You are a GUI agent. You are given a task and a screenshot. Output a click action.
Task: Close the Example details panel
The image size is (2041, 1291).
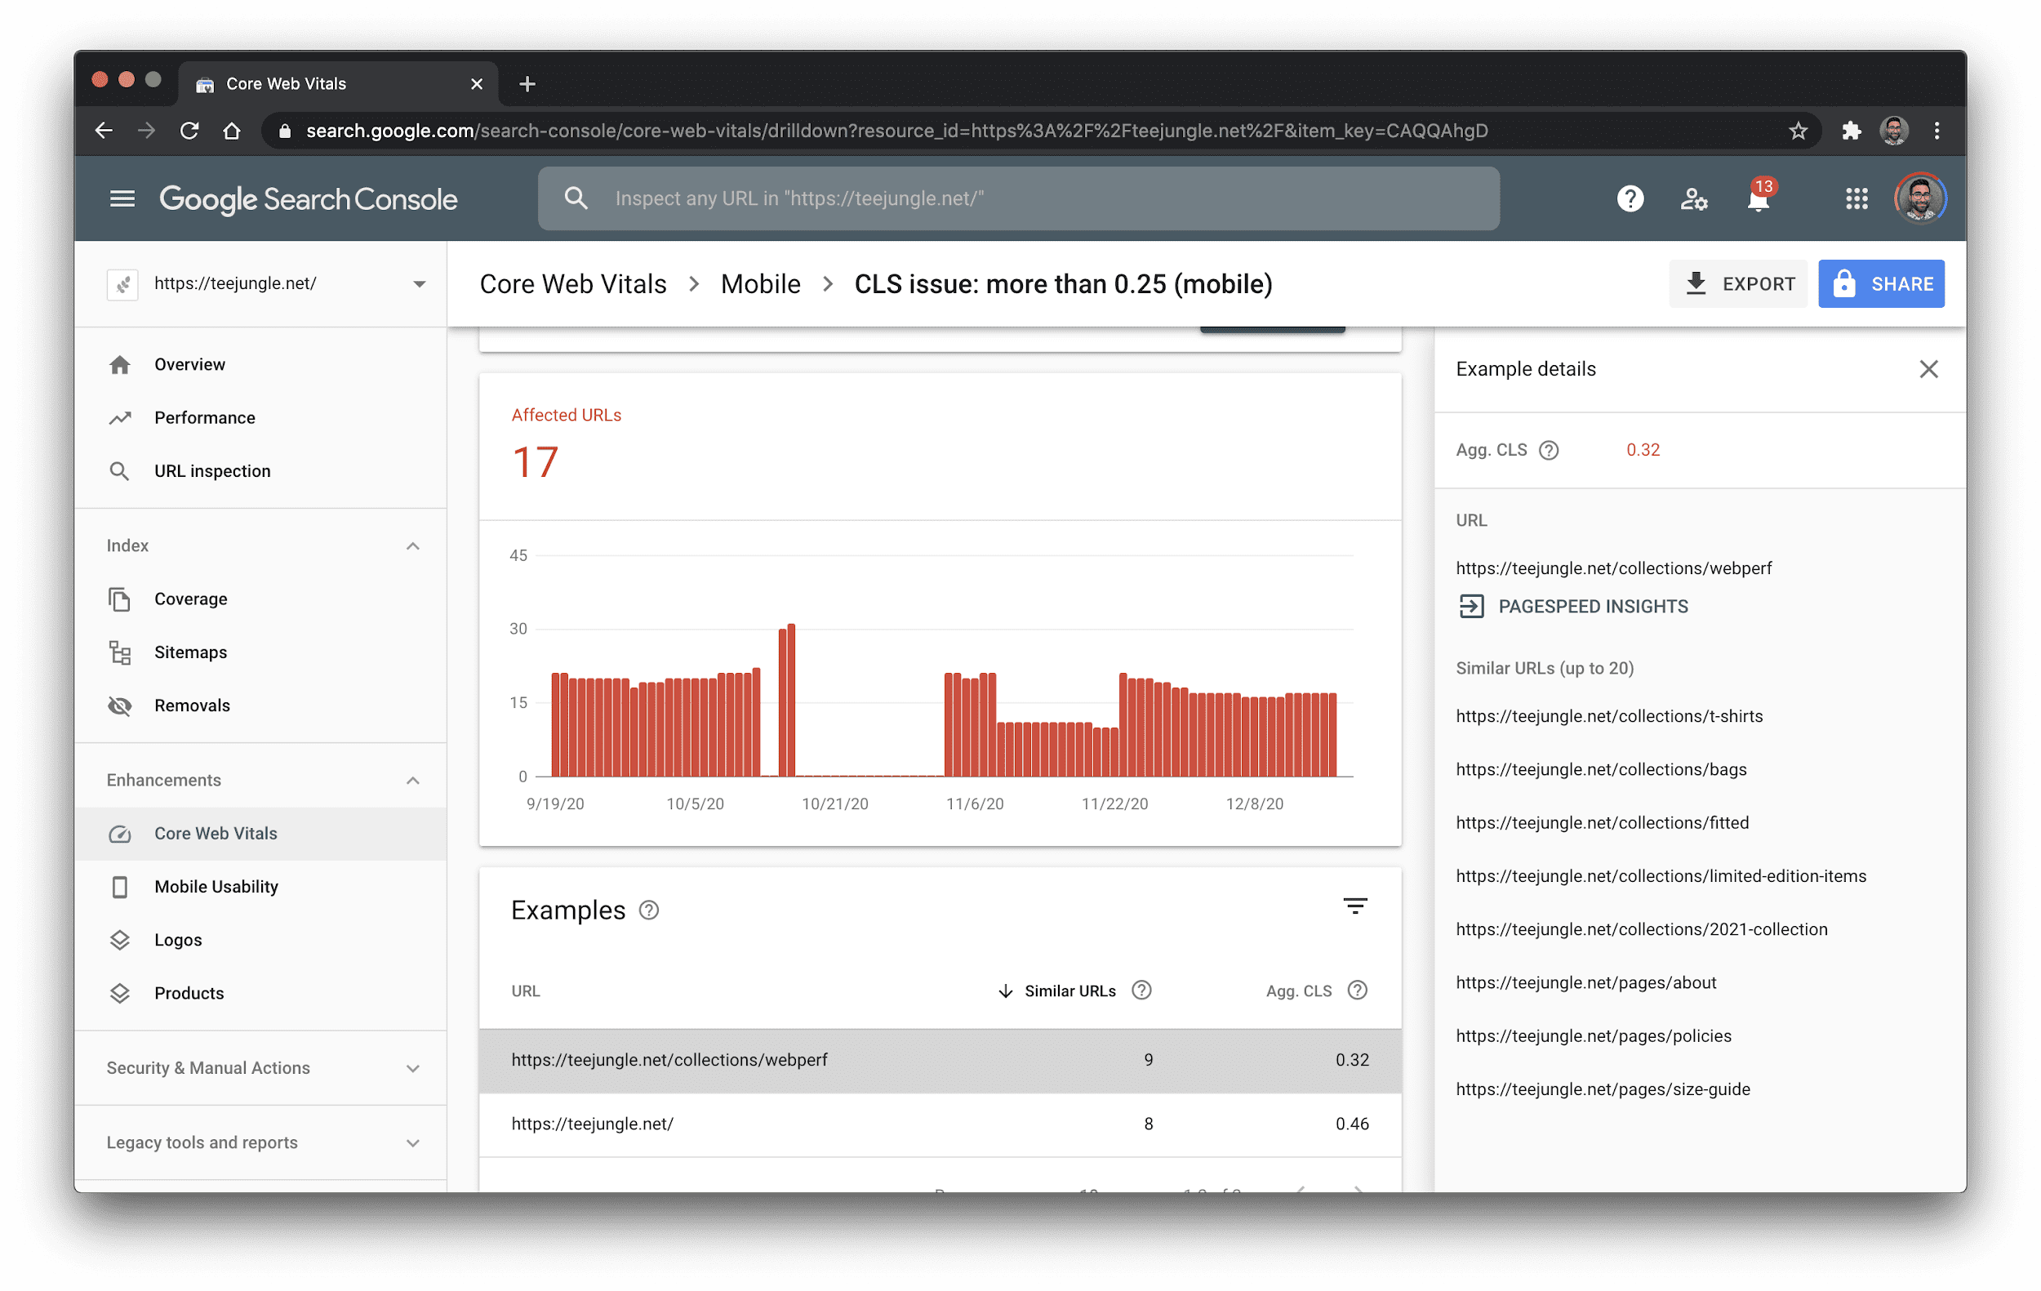1928,369
